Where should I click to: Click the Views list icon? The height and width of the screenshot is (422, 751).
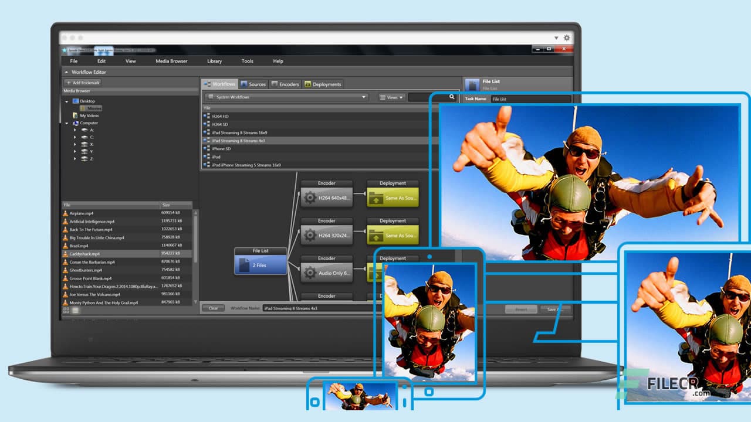pyautogui.click(x=383, y=97)
